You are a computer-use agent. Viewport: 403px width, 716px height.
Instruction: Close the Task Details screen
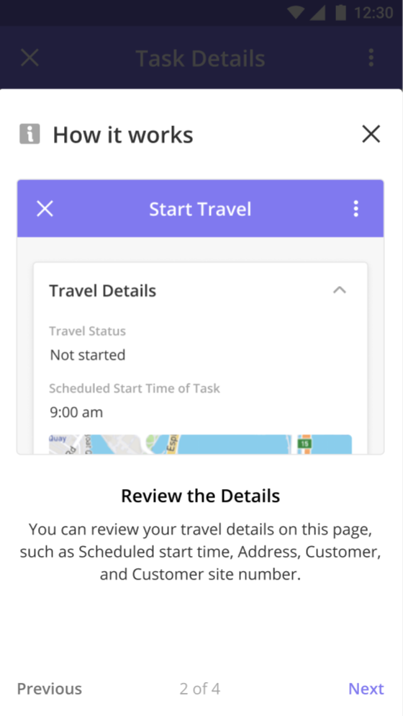(x=30, y=58)
